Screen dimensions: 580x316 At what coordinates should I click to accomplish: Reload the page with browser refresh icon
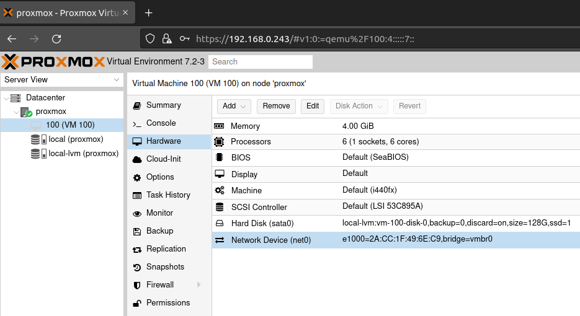(x=56, y=38)
